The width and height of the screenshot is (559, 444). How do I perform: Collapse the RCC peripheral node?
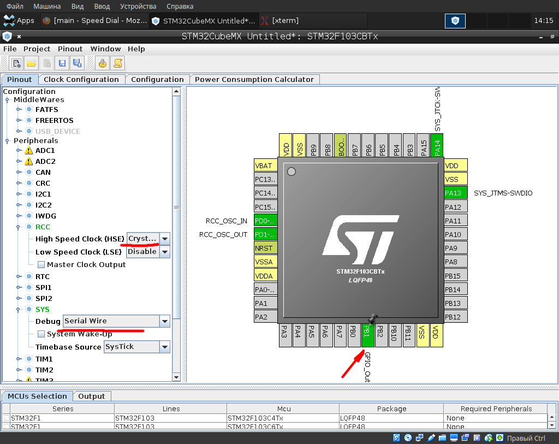18,227
